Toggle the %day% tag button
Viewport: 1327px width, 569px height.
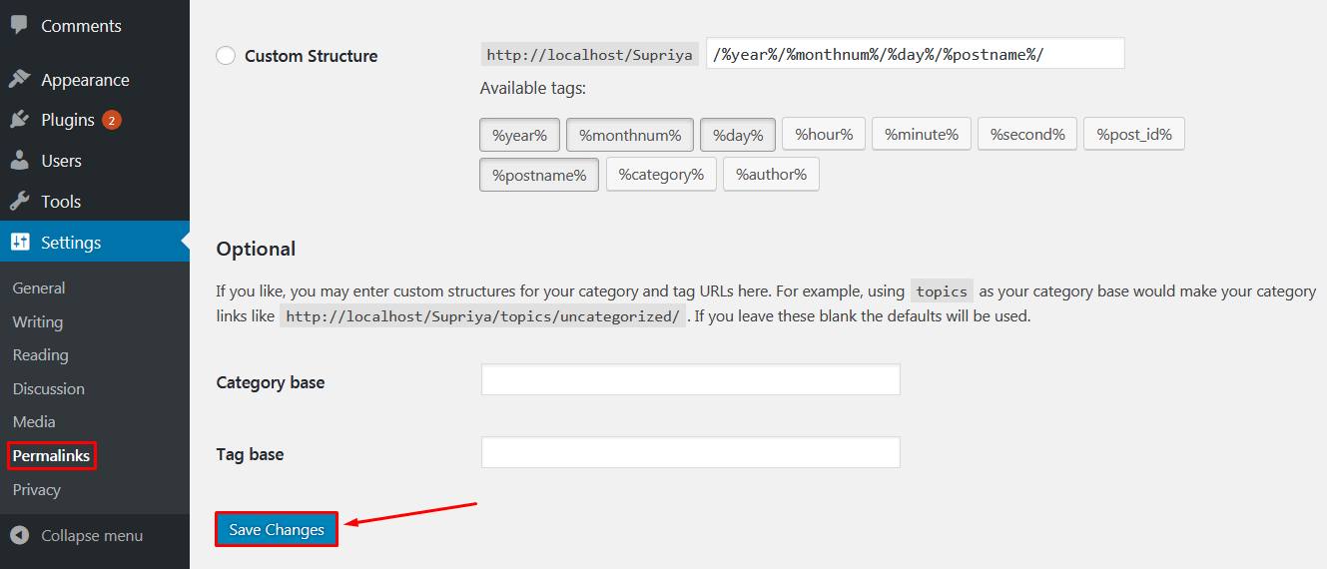[738, 134]
